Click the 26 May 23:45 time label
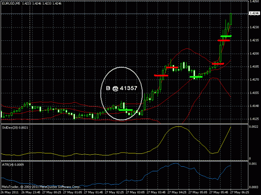The width and height of the screenshot is (261, 195). [x=31, y=193]
